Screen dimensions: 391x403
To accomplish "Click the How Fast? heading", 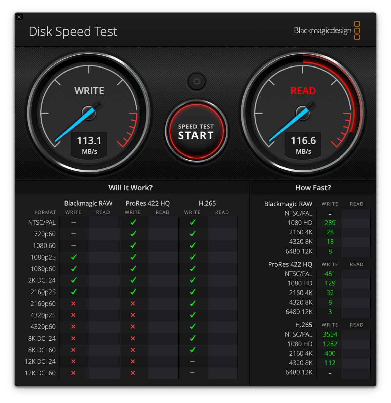I will (313, 188).
